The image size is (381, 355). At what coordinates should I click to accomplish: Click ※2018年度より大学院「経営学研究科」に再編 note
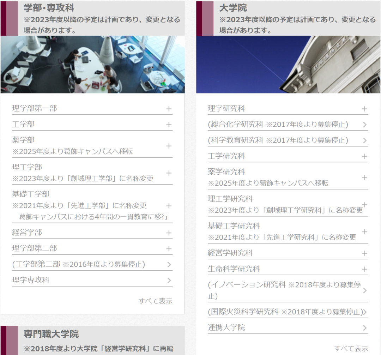tap(98, 349)
